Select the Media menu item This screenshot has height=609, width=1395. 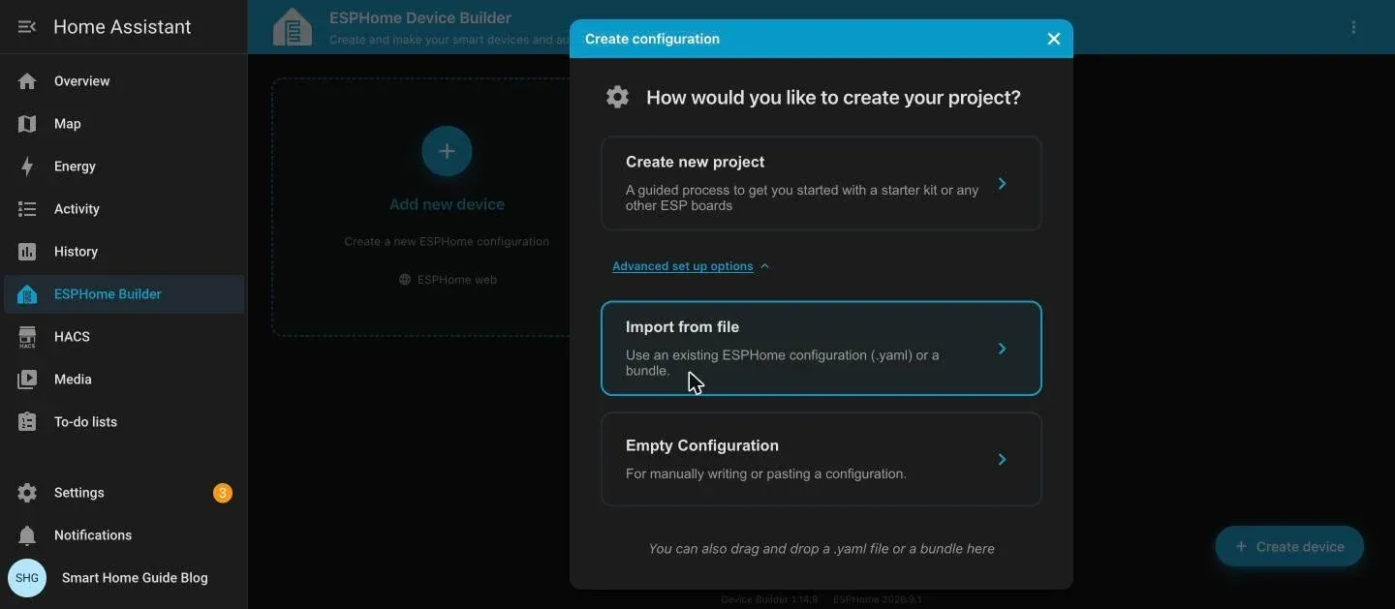[124, 380]
